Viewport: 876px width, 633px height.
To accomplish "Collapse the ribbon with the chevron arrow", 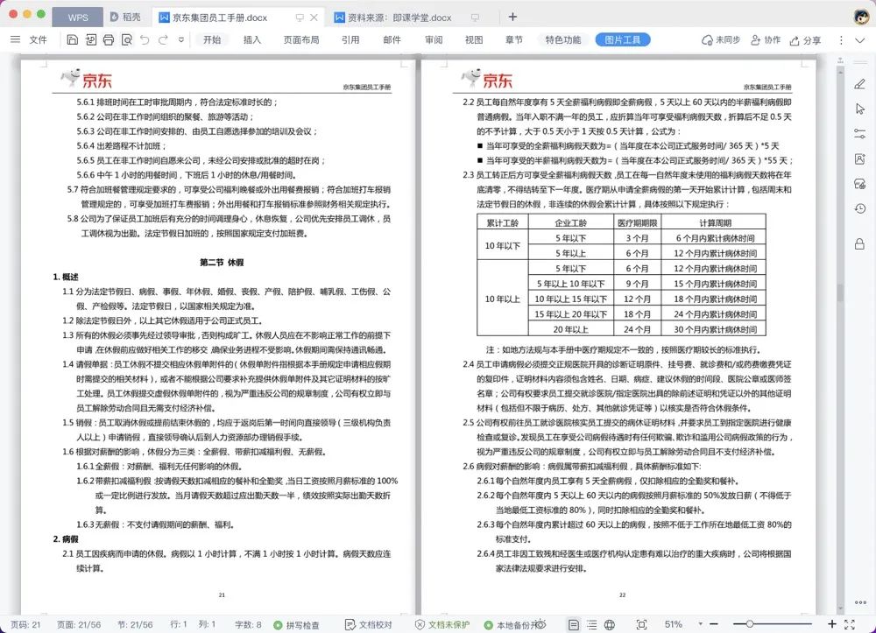I will [860, 40].
